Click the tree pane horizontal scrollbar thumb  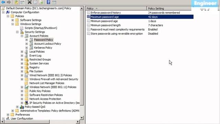(x=27, y=122)
